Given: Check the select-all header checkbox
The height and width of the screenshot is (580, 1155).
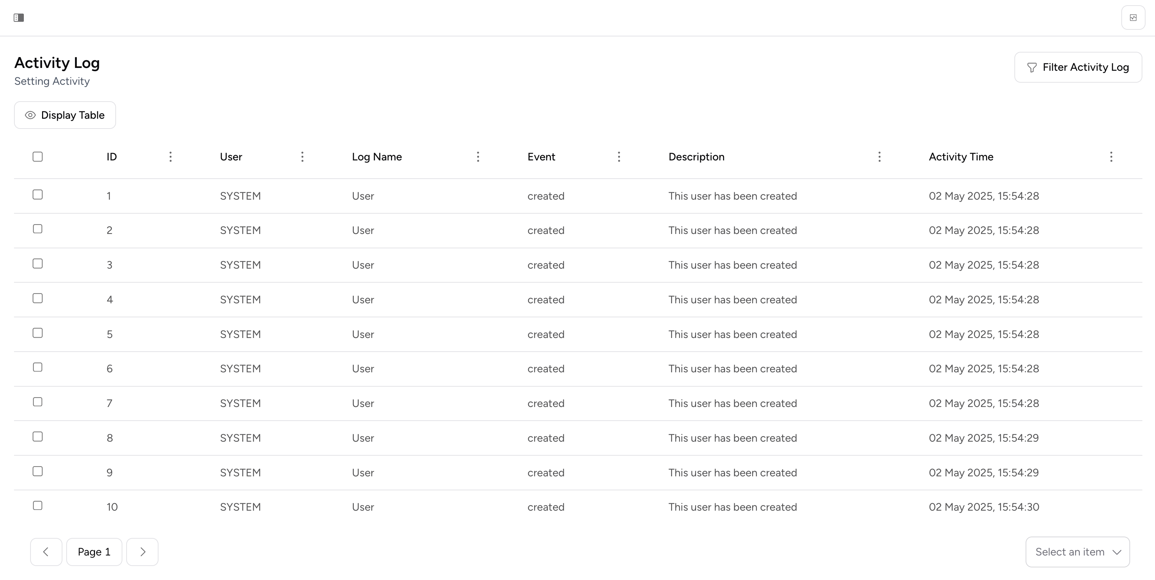Looking at the screenshot, I should coord(38,157).
